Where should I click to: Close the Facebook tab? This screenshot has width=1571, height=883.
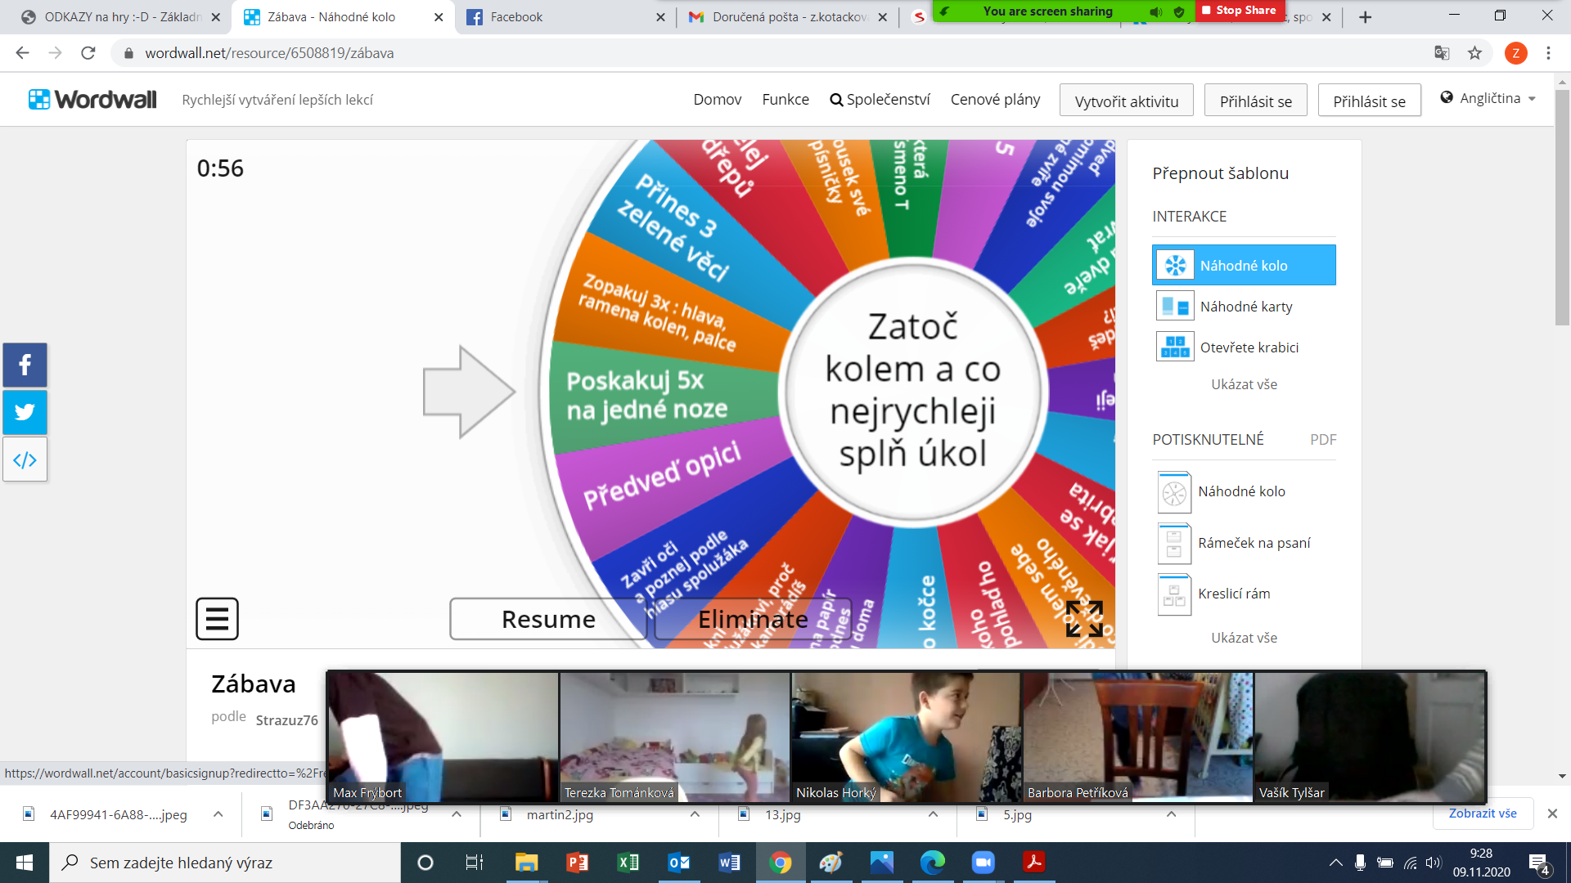[x=660, y=17]
